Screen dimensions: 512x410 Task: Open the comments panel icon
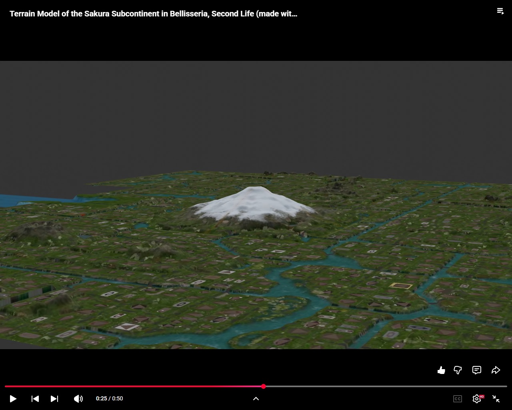[477, 370]
